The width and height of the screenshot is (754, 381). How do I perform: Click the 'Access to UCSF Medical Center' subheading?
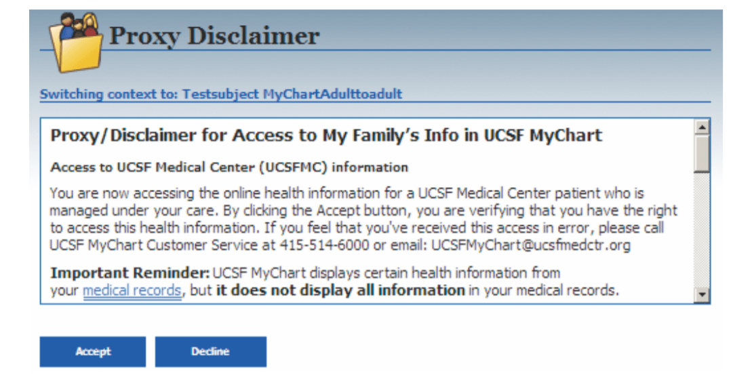click(x=229, y=167)
